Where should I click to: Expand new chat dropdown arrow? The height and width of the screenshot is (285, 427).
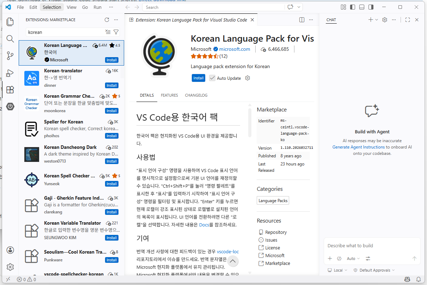click(377, 20)
